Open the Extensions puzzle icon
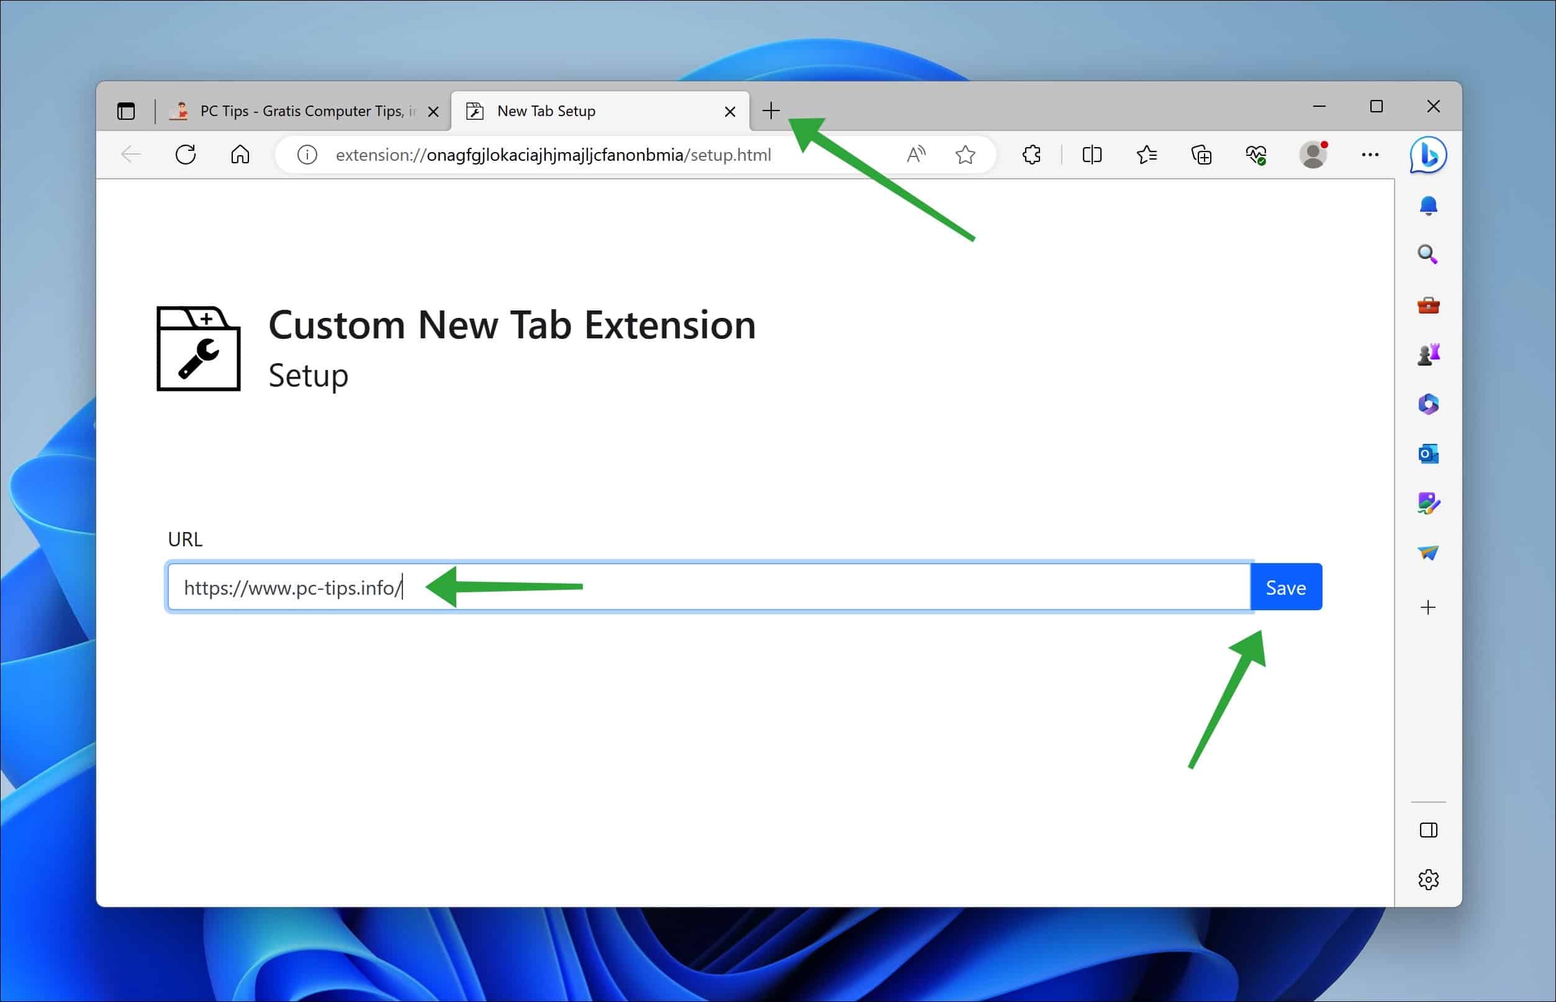1556x1002 pixels. pyautogui.click(x=1031, y=154)
